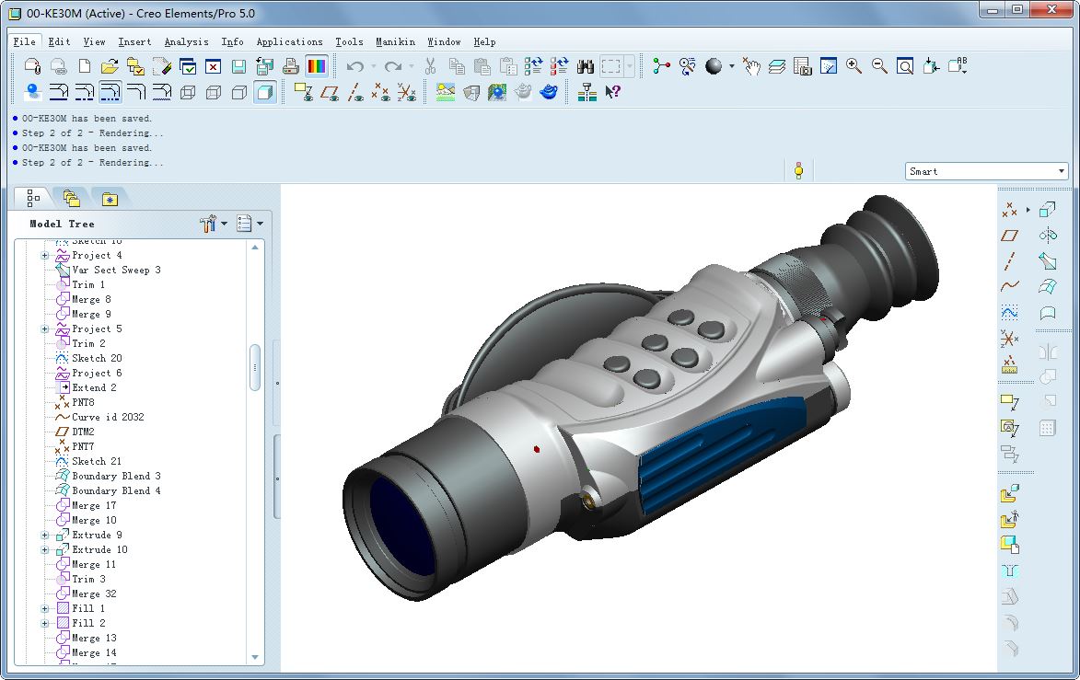
Task: Switch to the Folder Browser navigator tab
Action: pos(71,198)
